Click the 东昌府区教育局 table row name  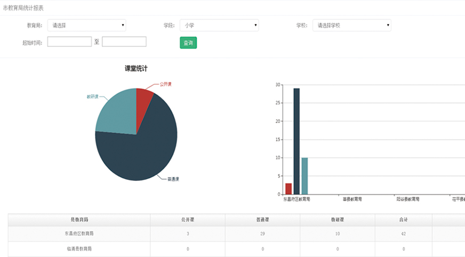coord(79,234)
